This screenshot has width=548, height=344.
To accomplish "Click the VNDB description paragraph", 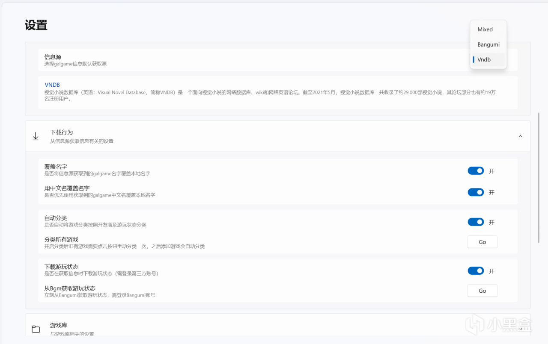I will click(x=270, y=95).
